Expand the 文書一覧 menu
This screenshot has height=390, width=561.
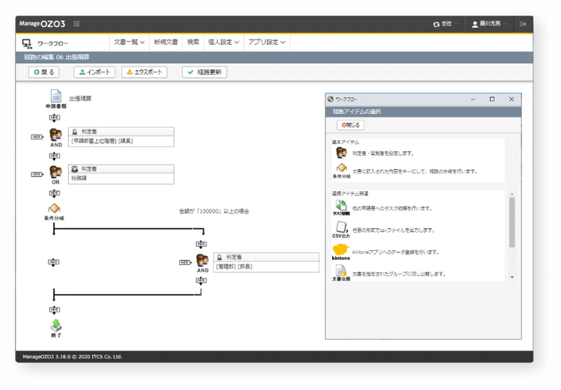[x=129, y=42]
